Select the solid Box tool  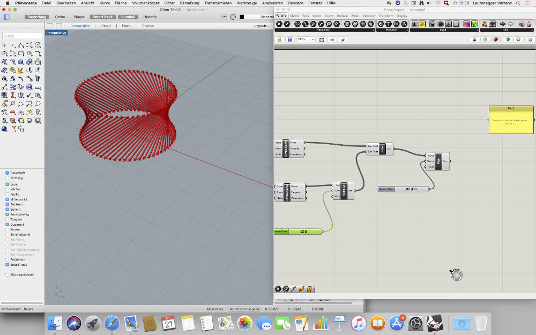(x=21, y=62)
